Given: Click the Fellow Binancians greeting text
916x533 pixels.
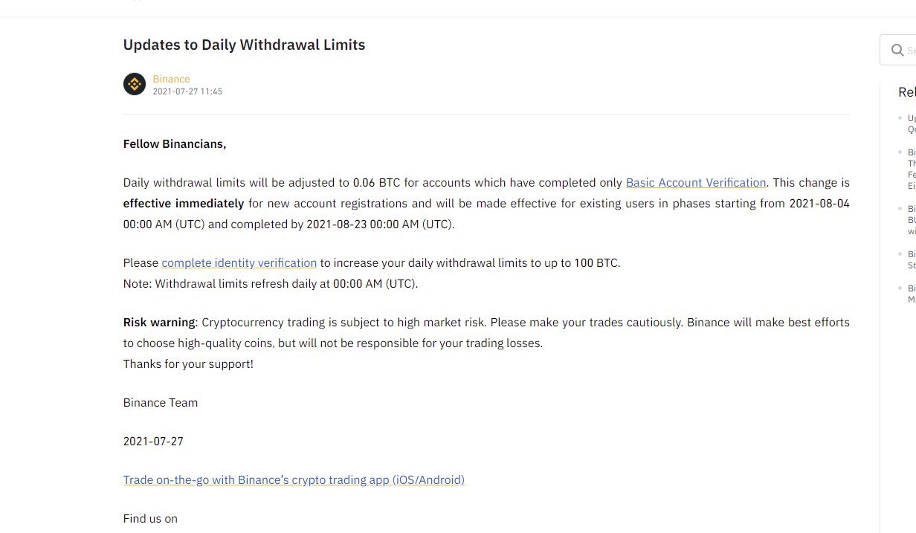Looking at the screenshot, I should pyautogui.click(x=175, y=144).
